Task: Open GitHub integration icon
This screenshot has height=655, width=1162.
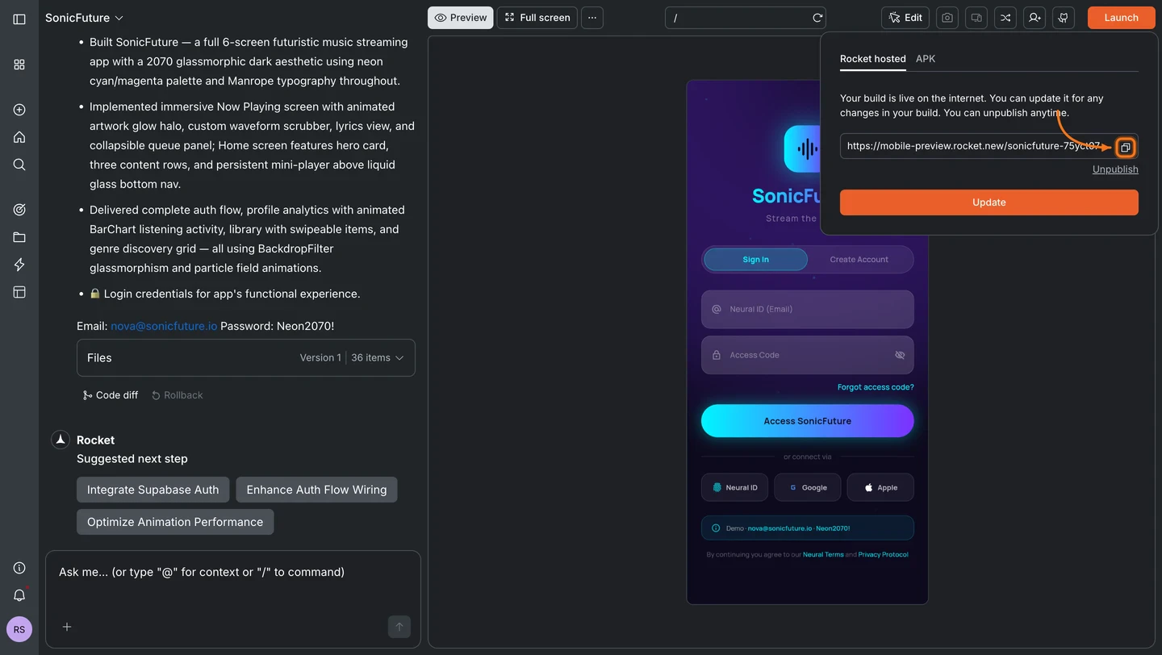Action: point(1064,18)
